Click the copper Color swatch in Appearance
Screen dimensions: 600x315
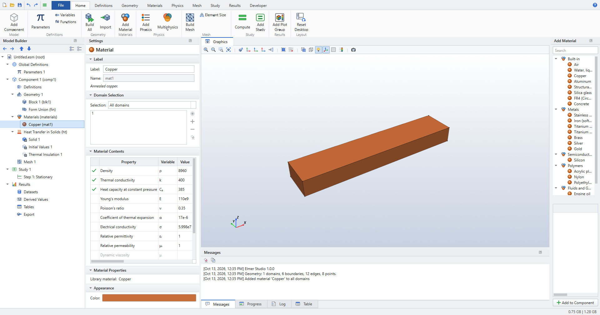point(149,298)
